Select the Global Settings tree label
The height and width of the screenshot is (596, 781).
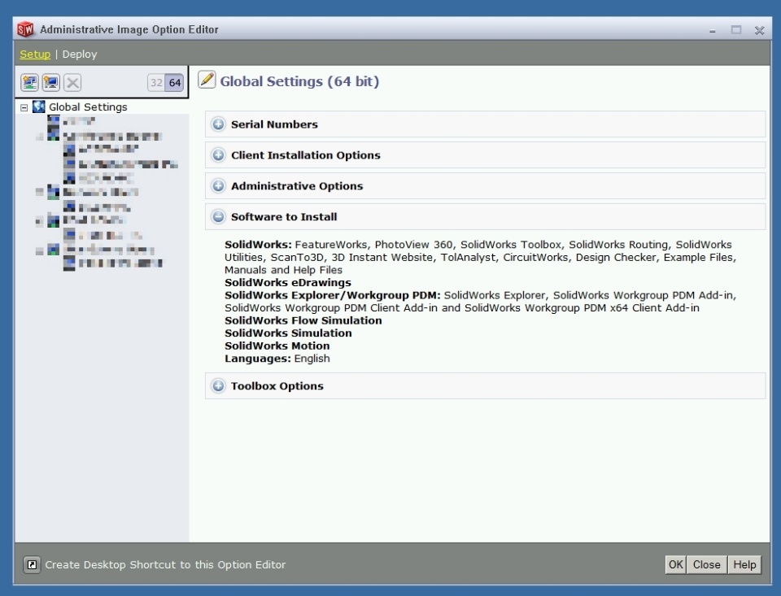[x=88, y=107]
